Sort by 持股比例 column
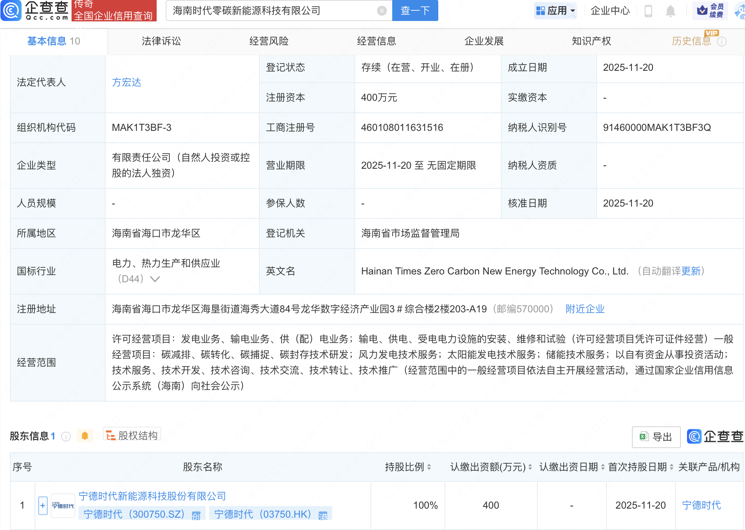Screen dimensions: 745x530 [x=429, y=467]
